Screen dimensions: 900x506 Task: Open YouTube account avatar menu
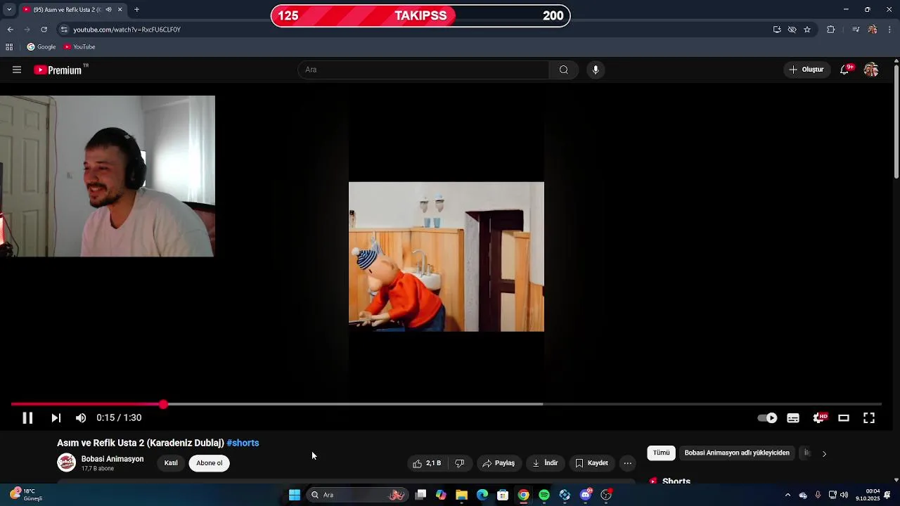871,70
